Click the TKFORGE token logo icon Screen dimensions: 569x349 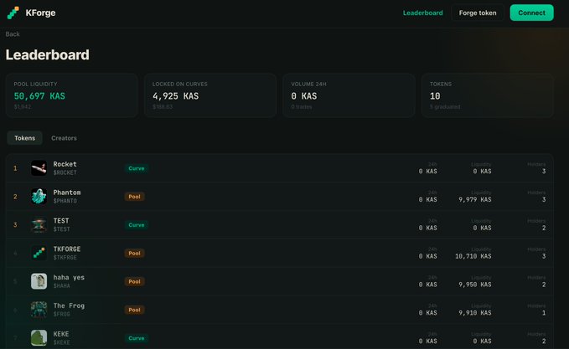point(39,253)
